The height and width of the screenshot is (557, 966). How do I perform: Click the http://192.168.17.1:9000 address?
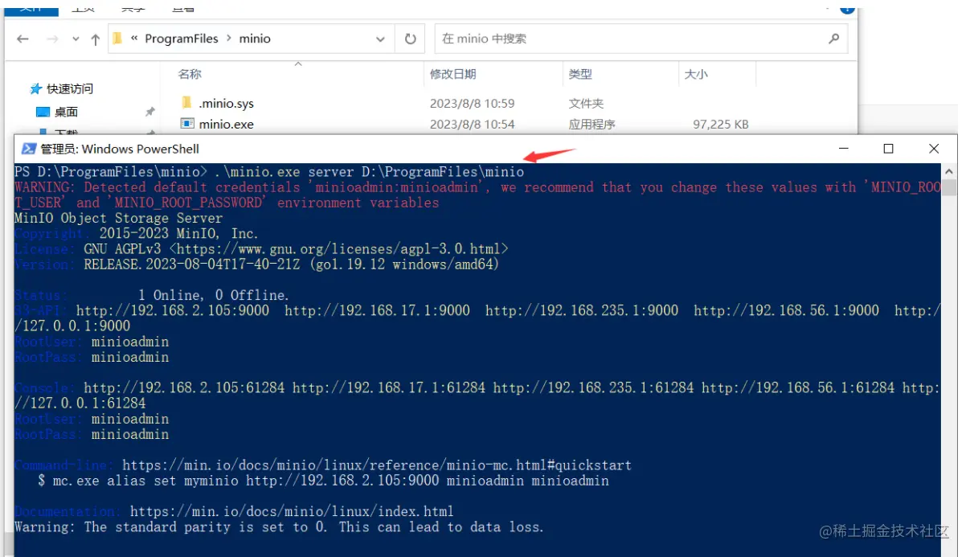click(377, 311)
